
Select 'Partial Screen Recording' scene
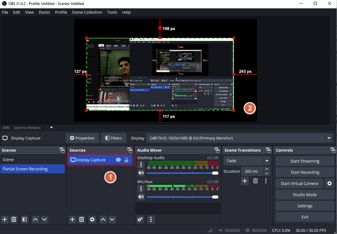coord(32,169)
